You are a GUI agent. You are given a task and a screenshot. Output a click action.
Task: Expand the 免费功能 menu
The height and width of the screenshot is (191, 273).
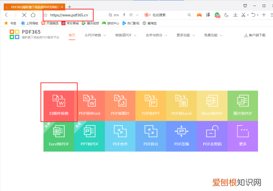[213, 35]
